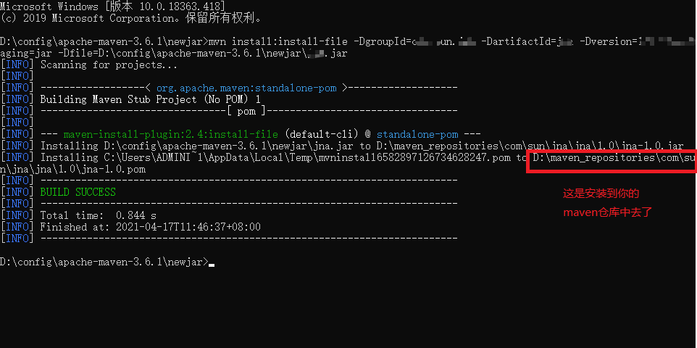Click the cyan standalone-pom text after @
Image resolution: width=697 pixels, height=348 pixels.
(417, 134)
